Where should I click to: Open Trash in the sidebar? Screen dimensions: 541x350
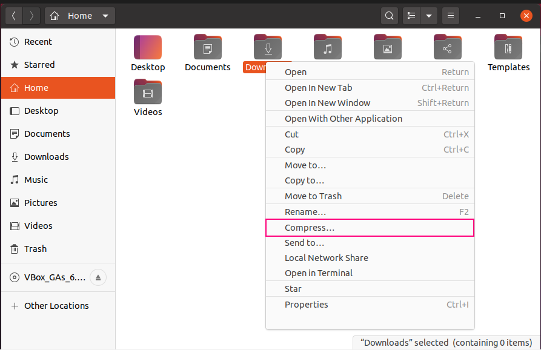click(58, 249)
